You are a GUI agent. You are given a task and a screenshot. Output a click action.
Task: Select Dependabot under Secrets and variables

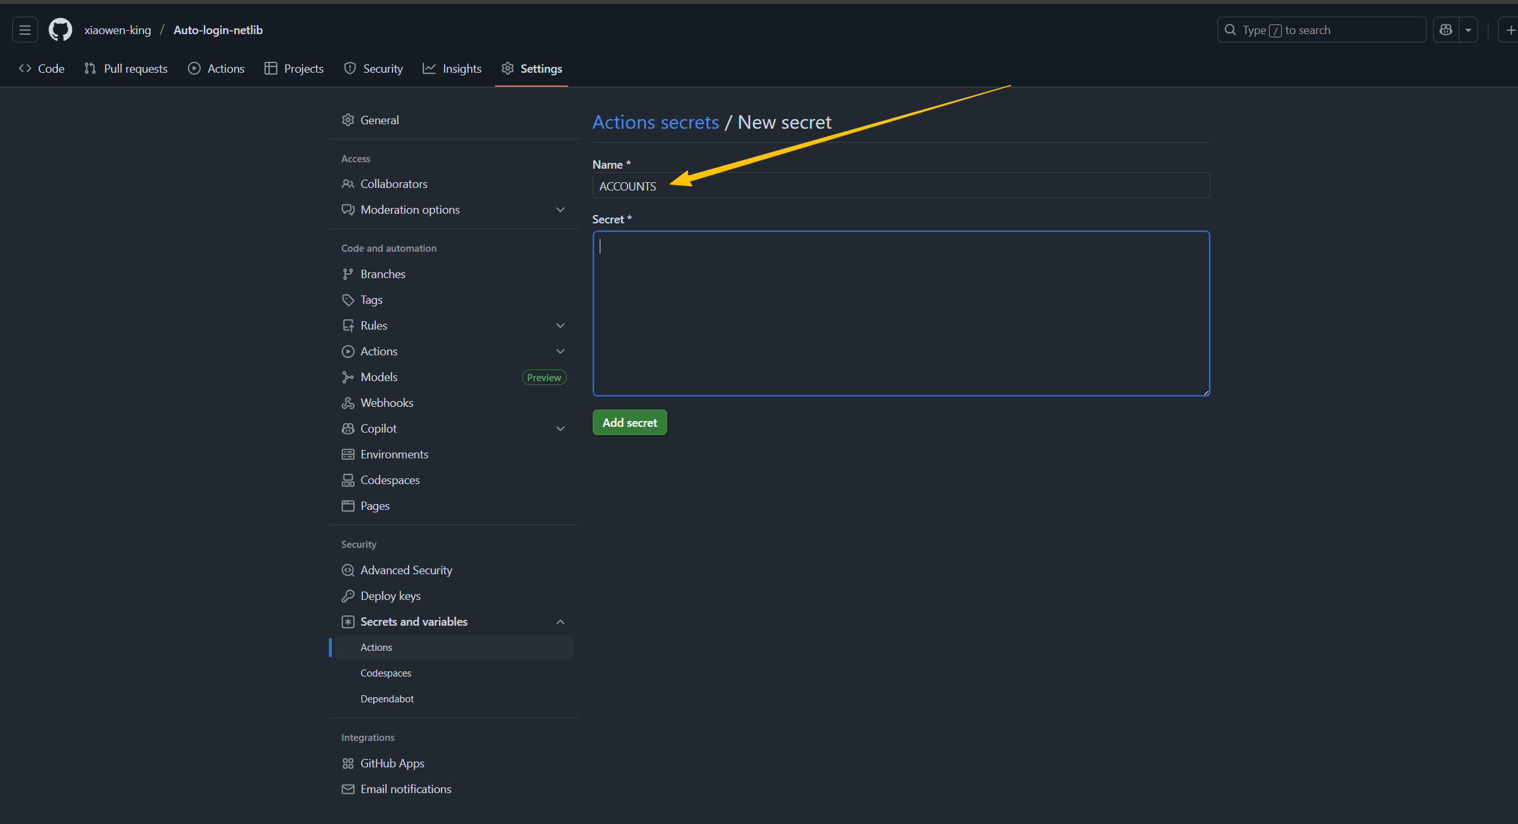(387, 699)
